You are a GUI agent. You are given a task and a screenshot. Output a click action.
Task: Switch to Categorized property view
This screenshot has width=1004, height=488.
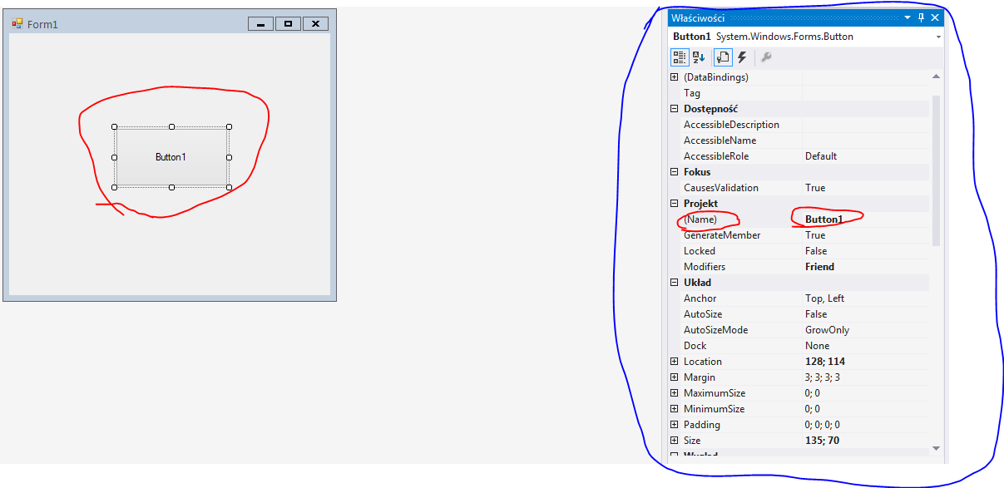coord(680,57)
